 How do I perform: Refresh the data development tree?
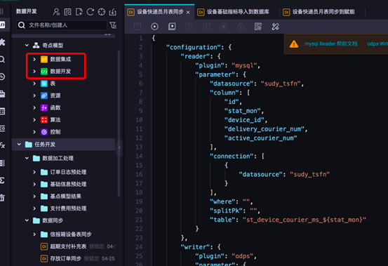coord(91,12)
